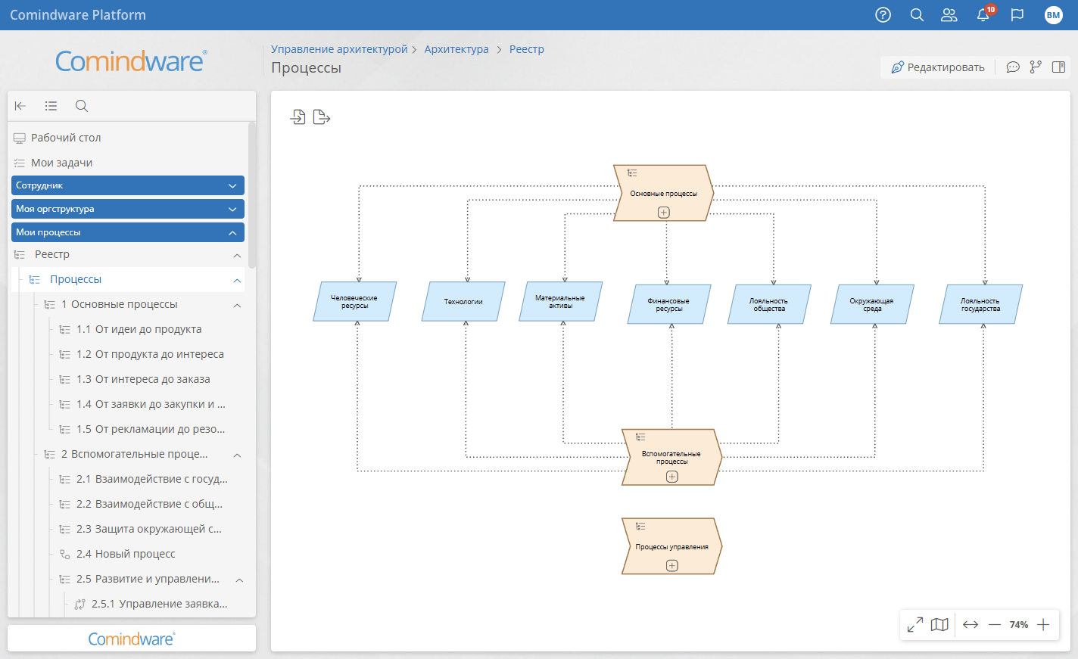Toggle fullscreen diagram view

915,625
